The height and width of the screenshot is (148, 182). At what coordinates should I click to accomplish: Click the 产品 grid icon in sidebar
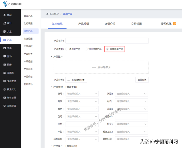pos(5,40)
